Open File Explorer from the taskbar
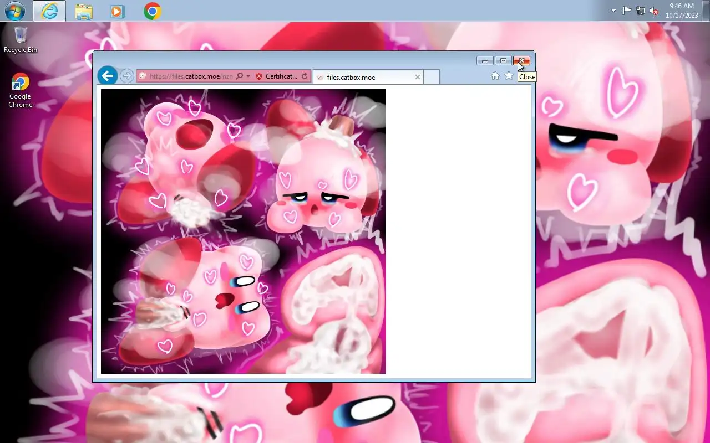 point(84,11)
